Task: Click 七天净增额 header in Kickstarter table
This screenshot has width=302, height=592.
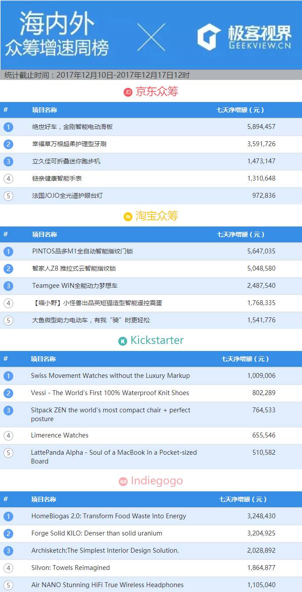Action: tap(245, 359)
